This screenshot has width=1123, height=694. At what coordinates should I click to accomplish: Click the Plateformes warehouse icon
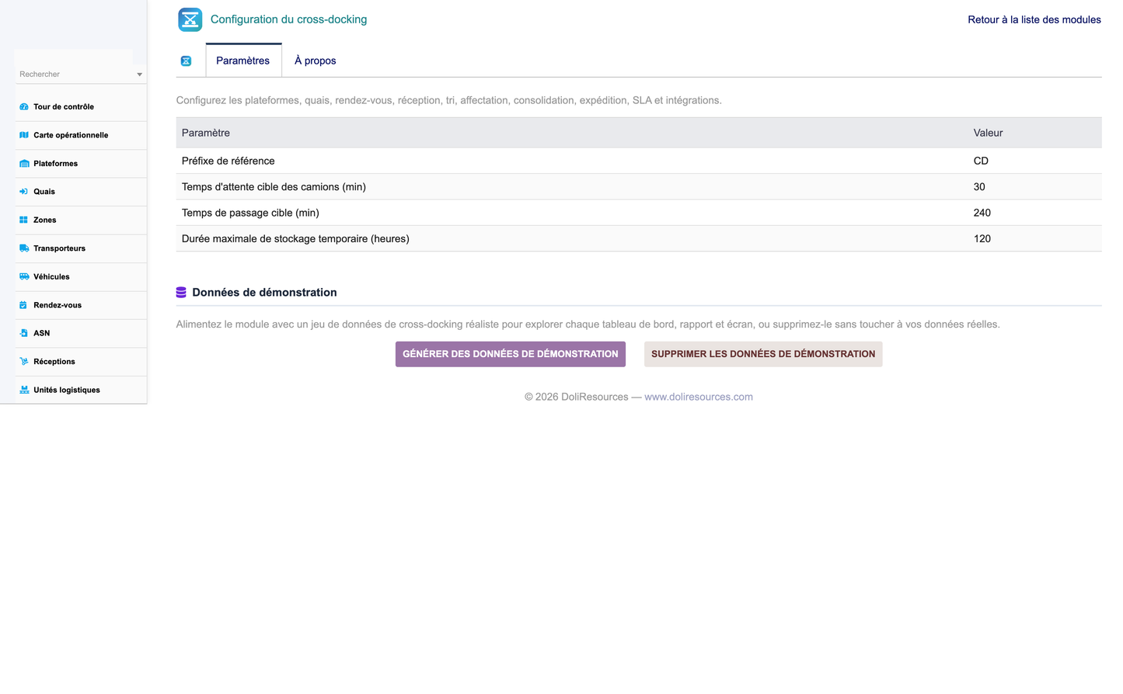24,164
